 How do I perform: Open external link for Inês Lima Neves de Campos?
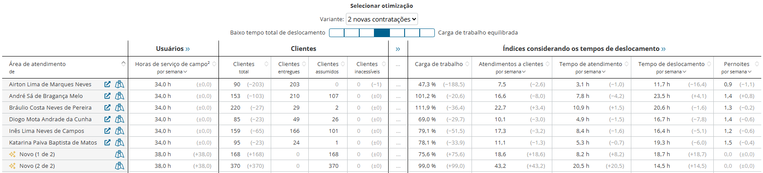pos(107,131)
